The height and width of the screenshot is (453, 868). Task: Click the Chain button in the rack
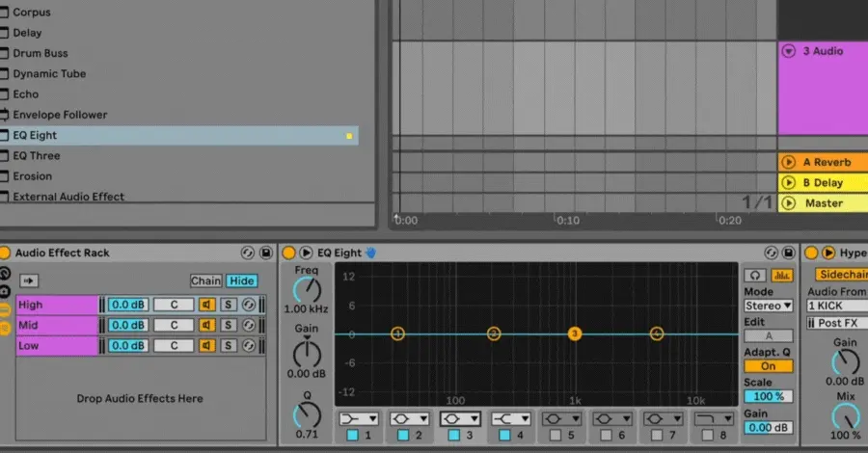point(206,281)
